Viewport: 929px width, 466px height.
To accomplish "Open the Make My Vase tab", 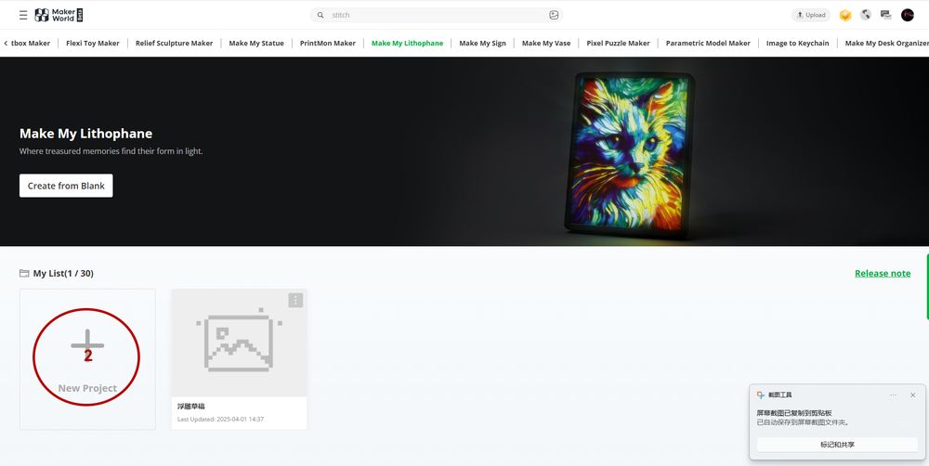I will click(546, 43).
